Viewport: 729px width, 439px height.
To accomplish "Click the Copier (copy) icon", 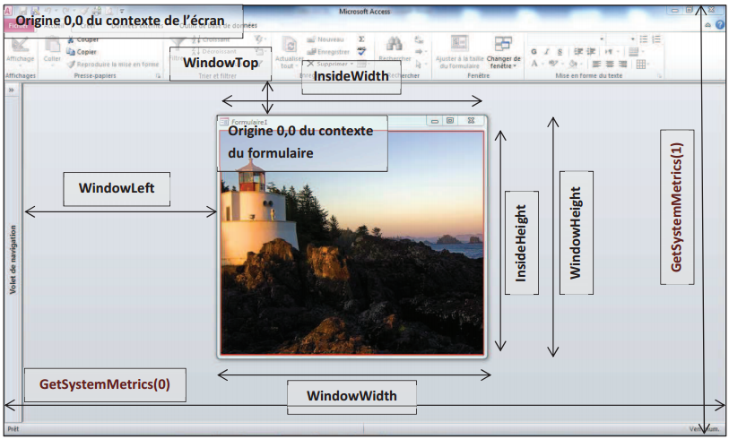I will click(71, 52).
